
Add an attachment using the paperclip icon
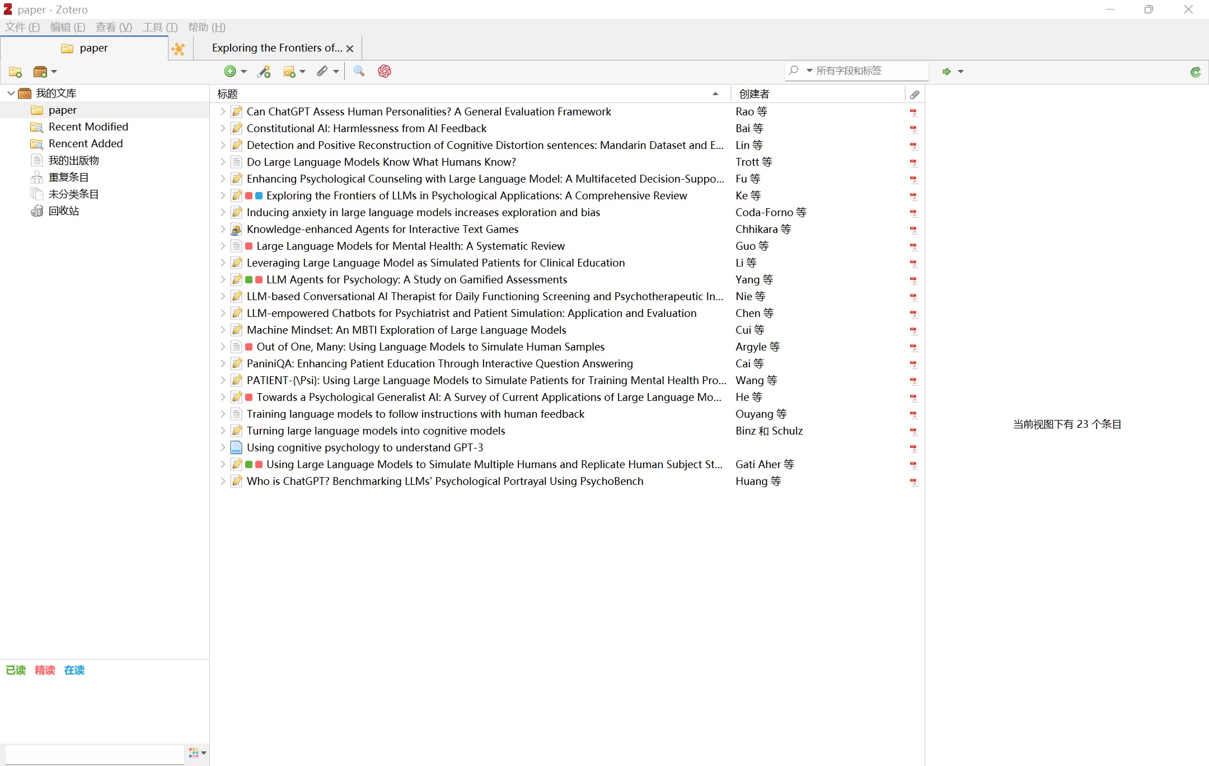[323, 71]
